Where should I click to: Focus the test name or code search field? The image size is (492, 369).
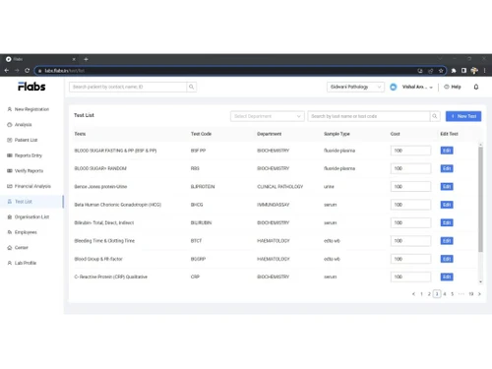tap(369, 116)
